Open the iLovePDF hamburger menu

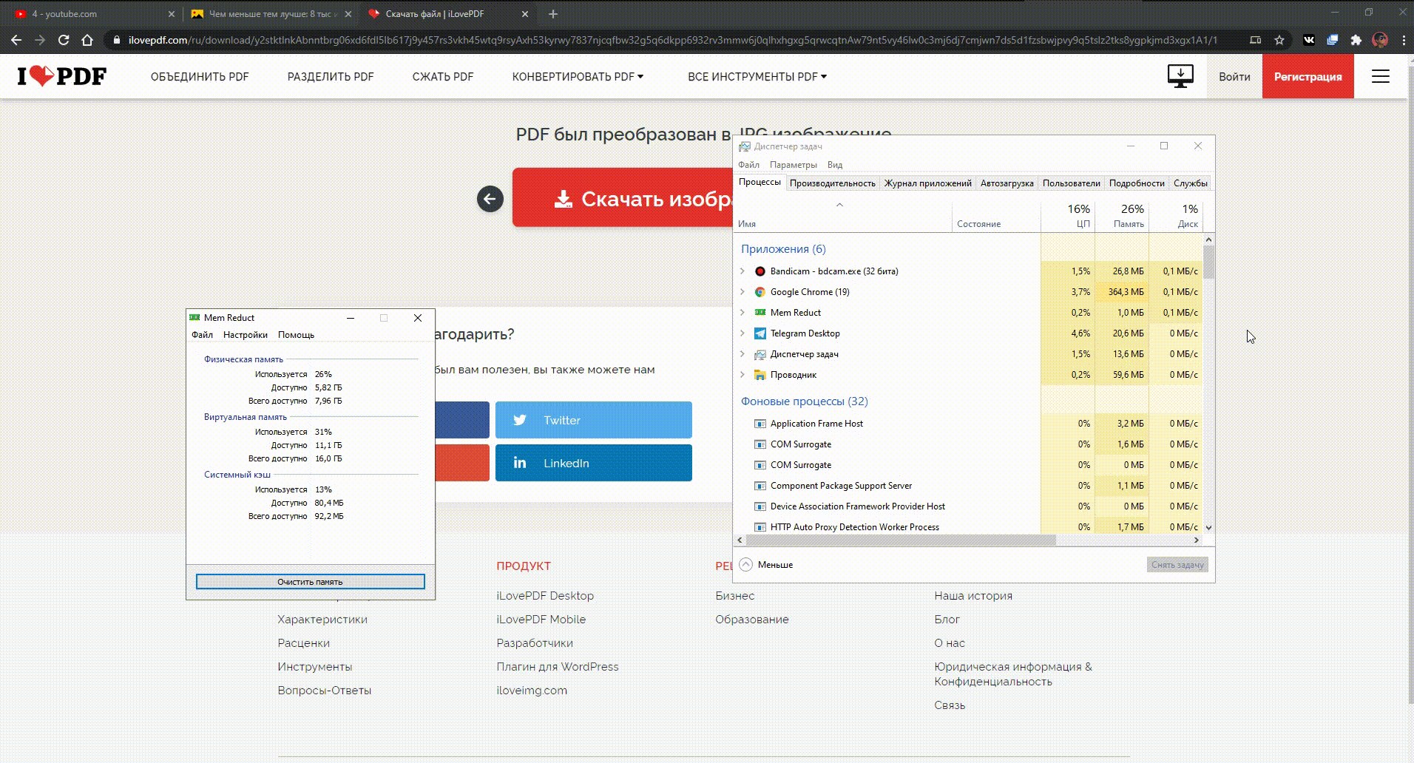point(1381,76)
